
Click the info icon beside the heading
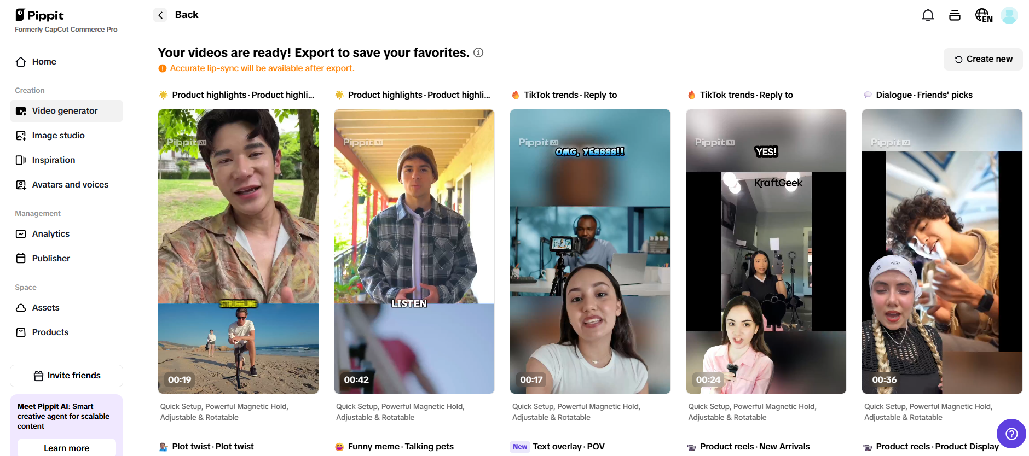click(478, 52)
